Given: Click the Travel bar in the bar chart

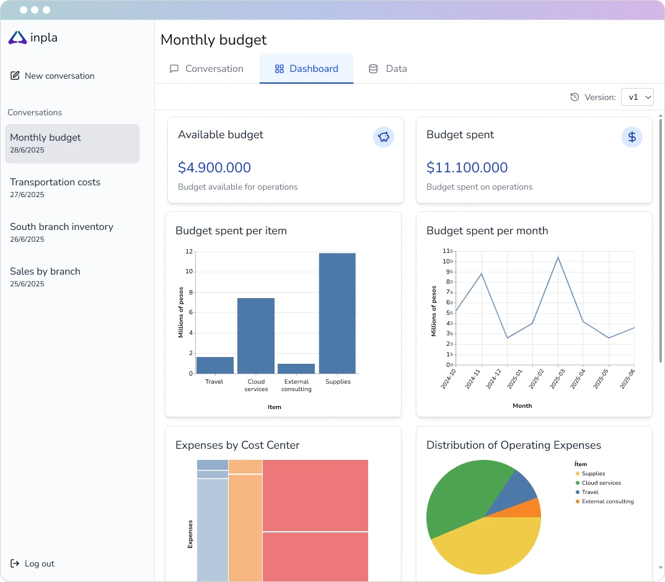Looking at the screenshot, I should click(x=215, y=365).
